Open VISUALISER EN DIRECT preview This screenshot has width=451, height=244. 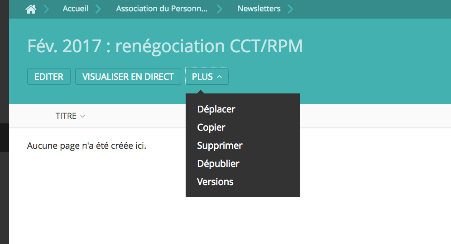128,77
